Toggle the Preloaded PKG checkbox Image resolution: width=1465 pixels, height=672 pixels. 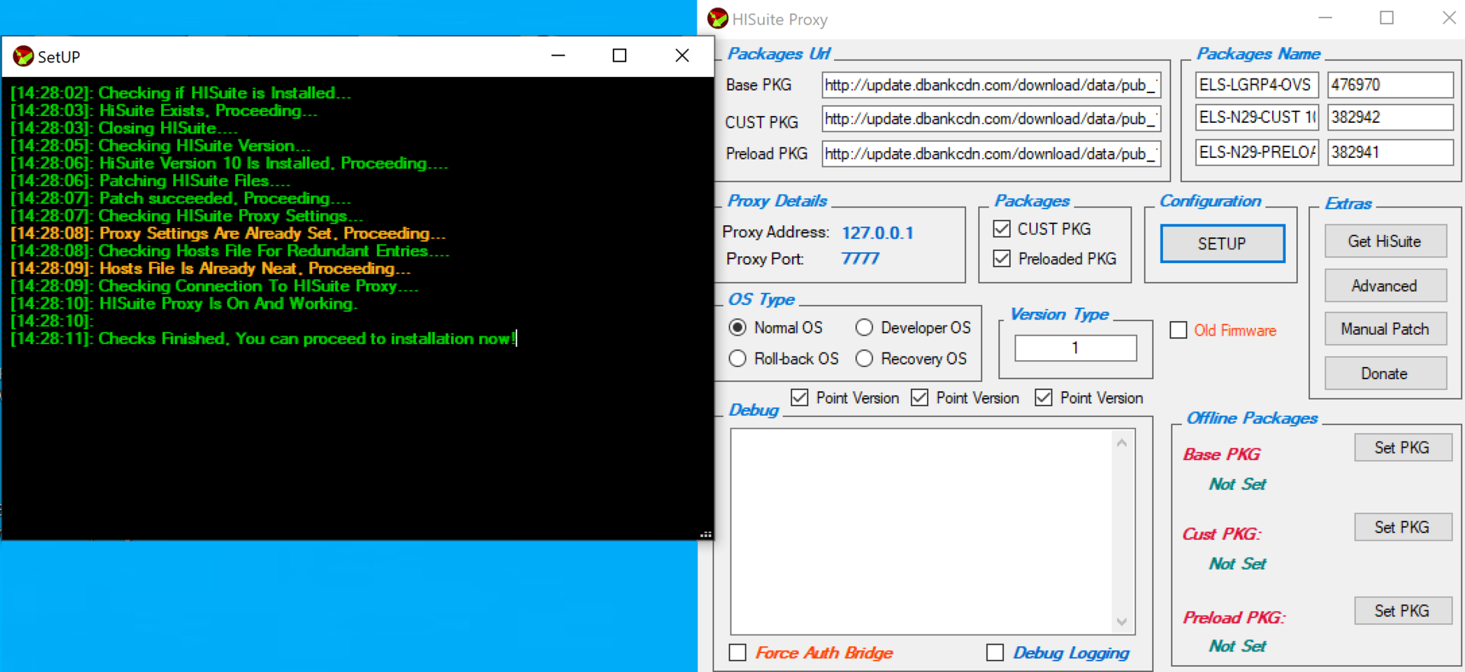(1002, 259)
